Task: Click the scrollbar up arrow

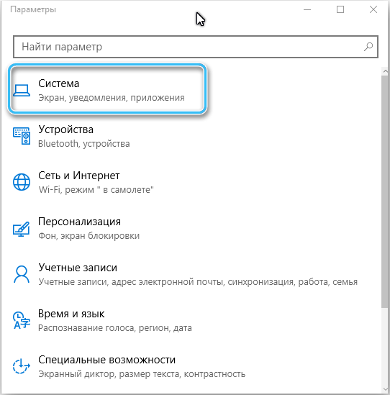Action: (x=385, y=71)
